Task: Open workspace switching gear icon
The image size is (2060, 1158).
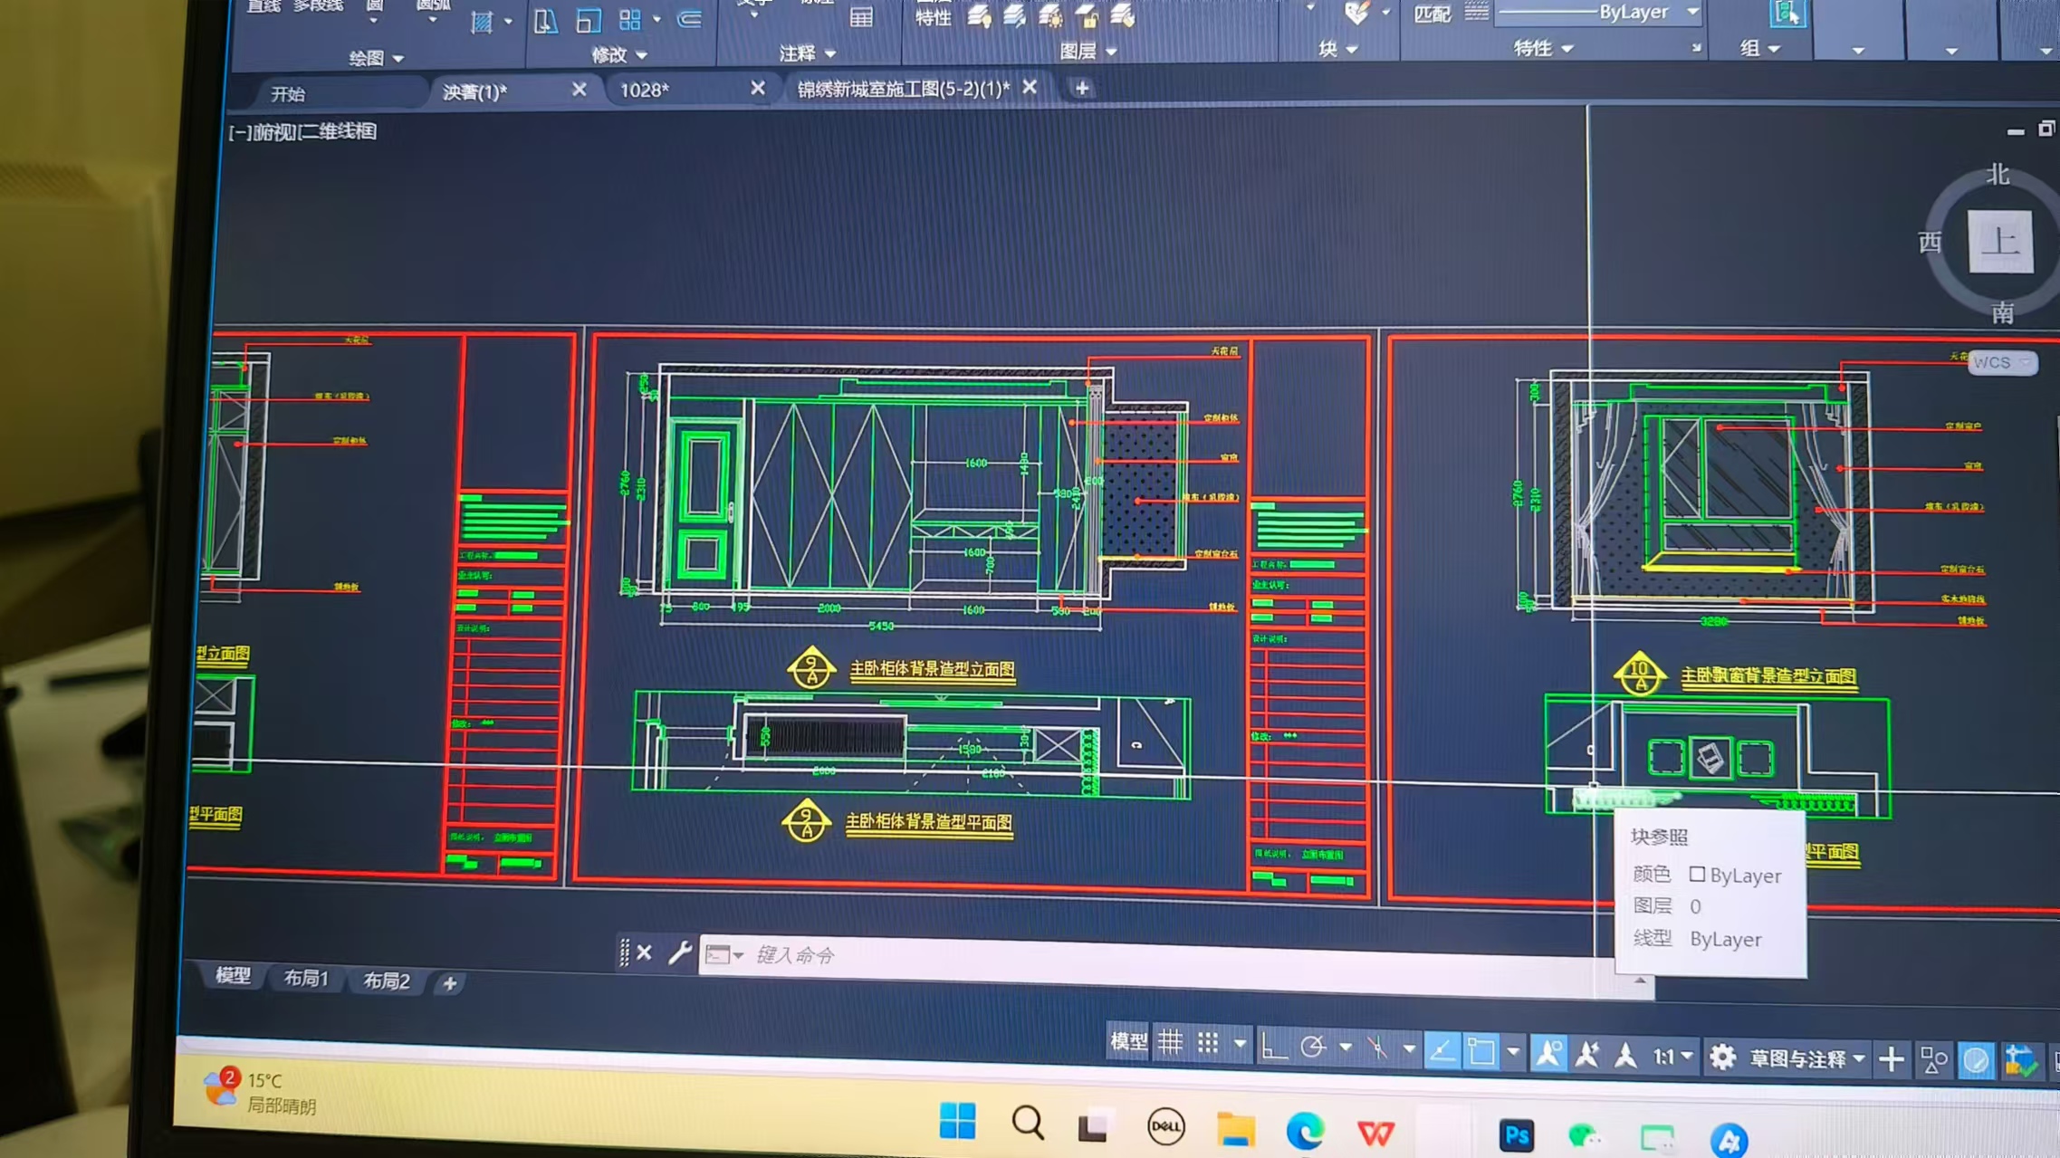Action: click(x=1722, y=1058)
